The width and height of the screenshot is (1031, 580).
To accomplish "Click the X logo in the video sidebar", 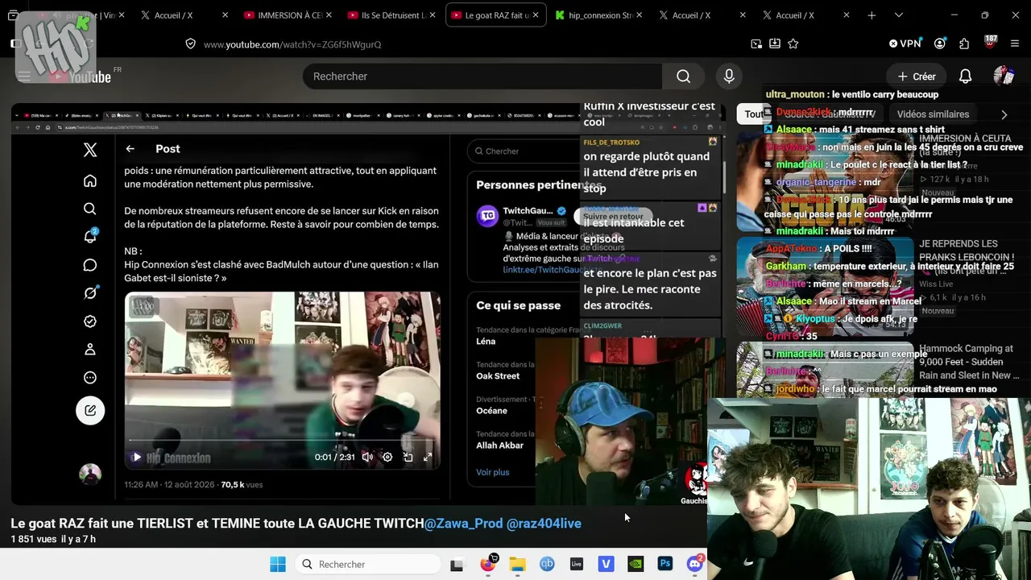I will (x=90, y=149).
